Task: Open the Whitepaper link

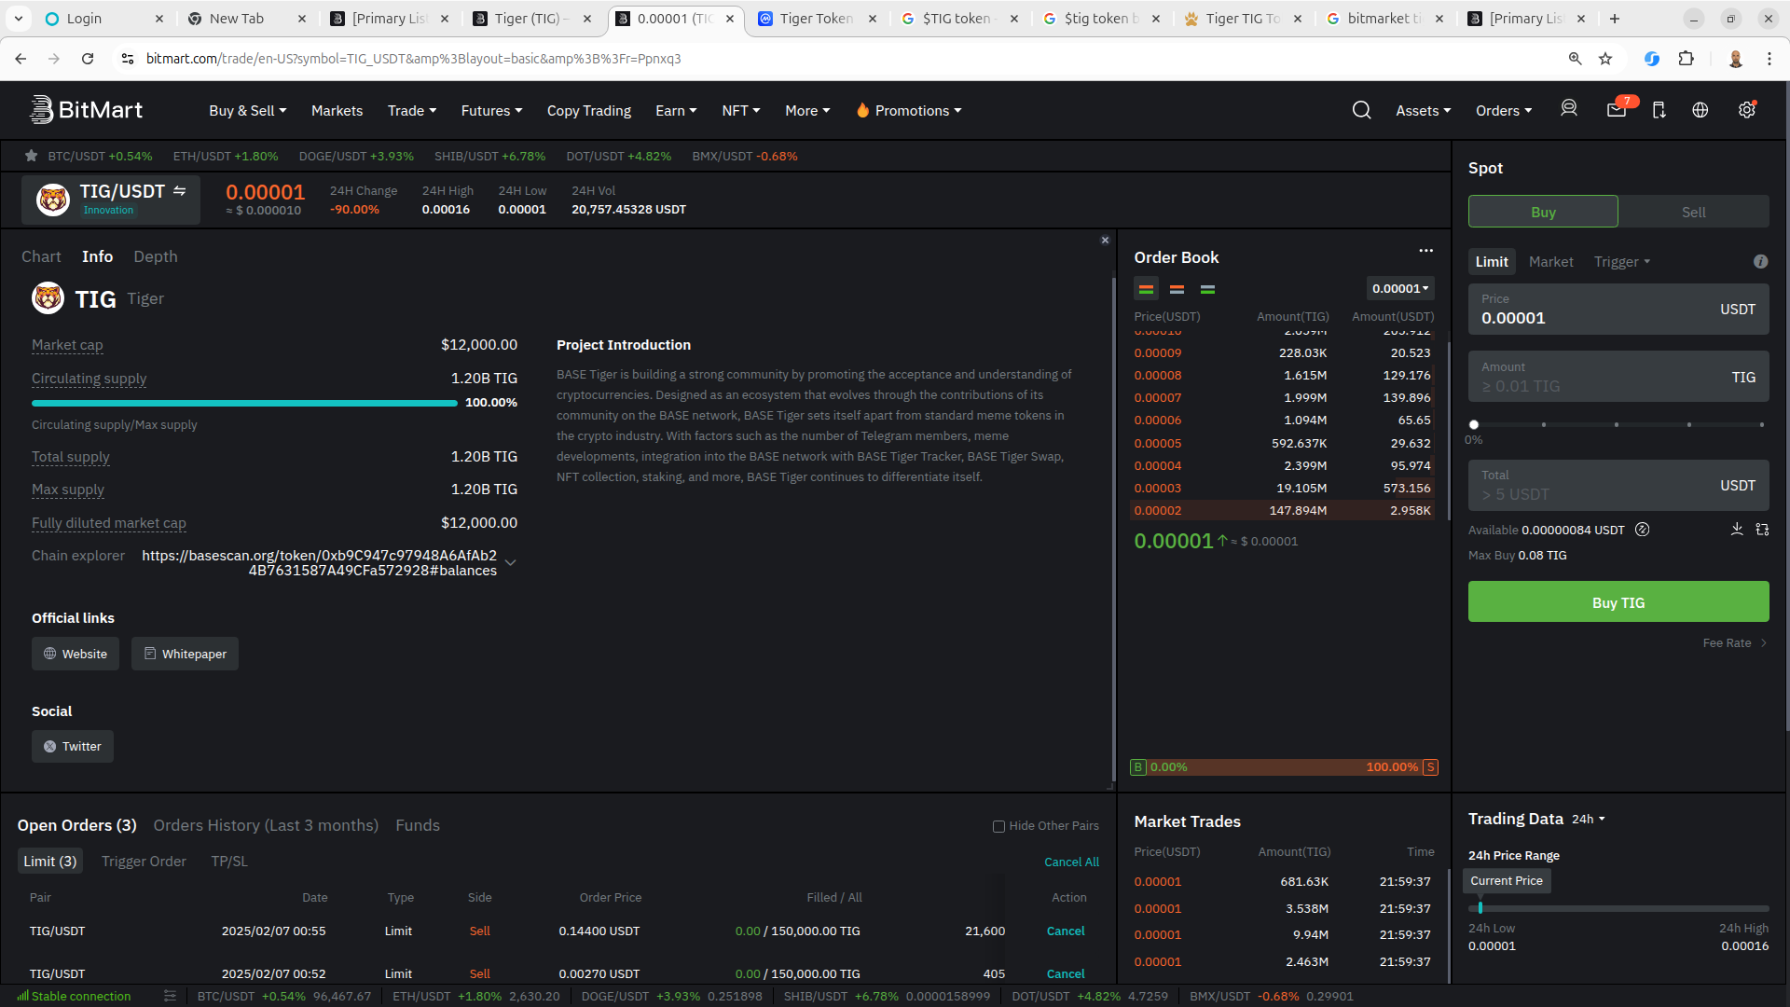Action: (185, 654)
